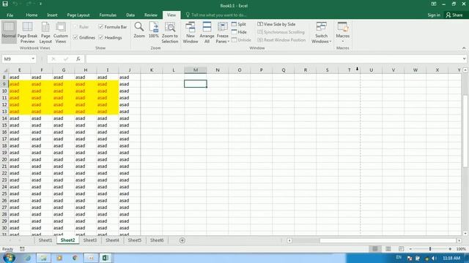Click the volume icon in system tray
Screen dimensions: 469x263
coord(434,258)
